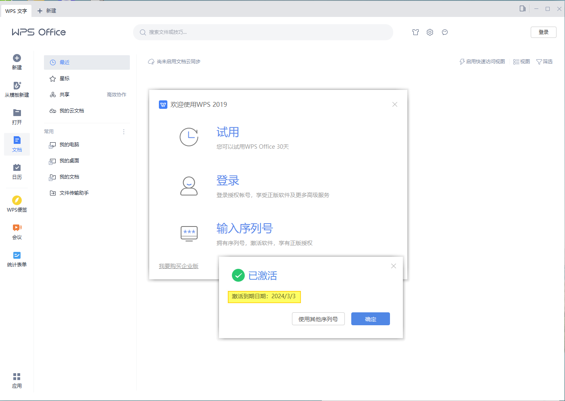The width and height of the screenshot is (565, 401).
Task: Launch WPS Notes yellow icon
Action: tap(17, 200)
